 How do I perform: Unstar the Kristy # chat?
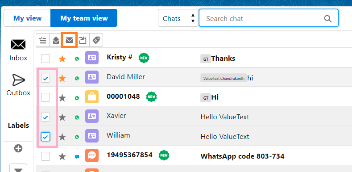pos(62,59)
